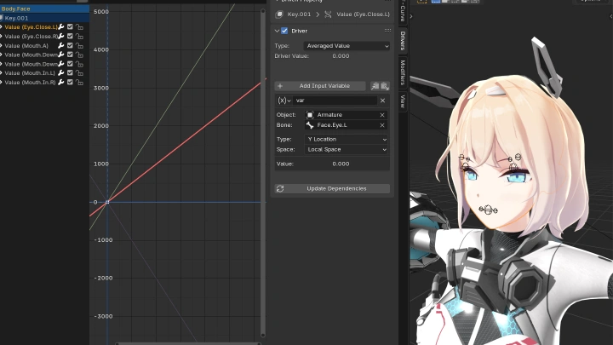Lock the Value (Mouth.In.L) channel

[79, 72]
